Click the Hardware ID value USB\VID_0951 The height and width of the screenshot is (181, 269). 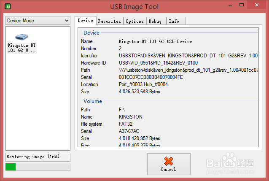click(158, 63)
